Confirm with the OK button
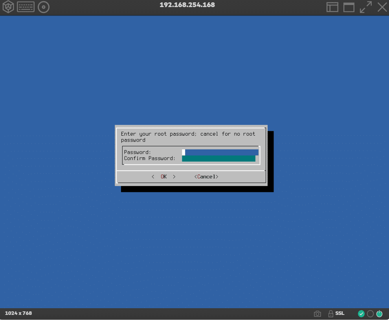389x320 pixels. coord(164,177)
